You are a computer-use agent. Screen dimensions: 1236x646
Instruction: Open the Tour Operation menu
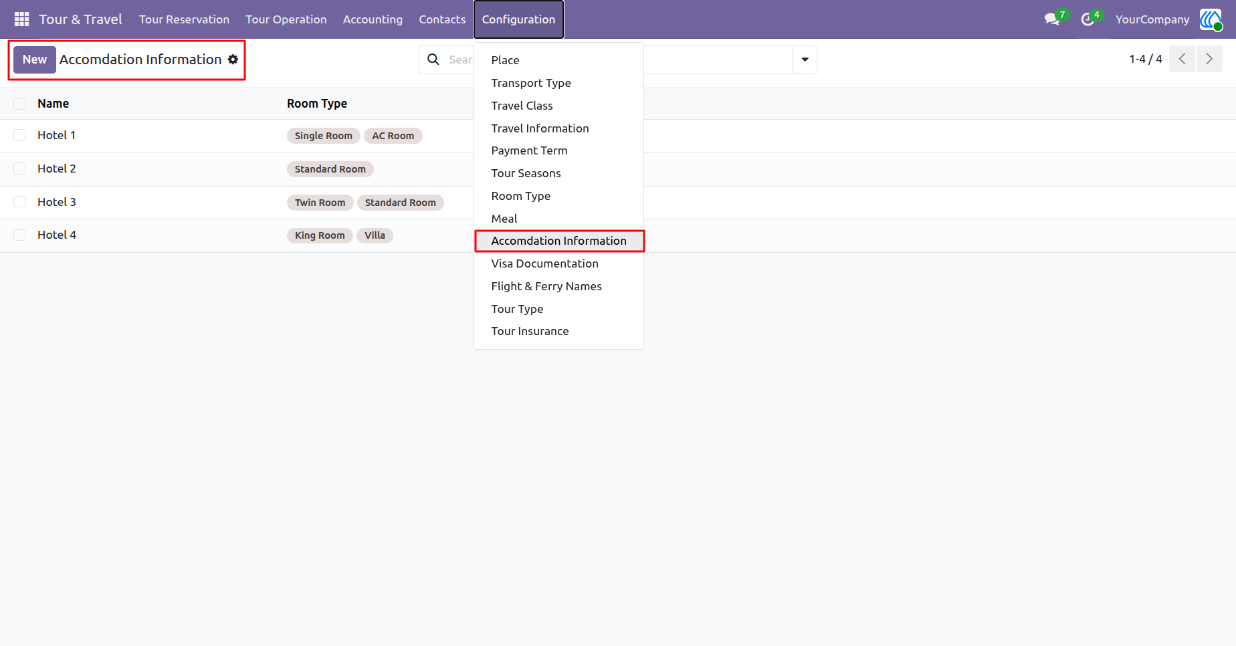tap(286, 19)
